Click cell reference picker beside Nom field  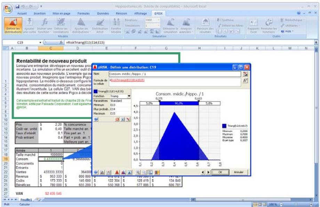point(246,74)
